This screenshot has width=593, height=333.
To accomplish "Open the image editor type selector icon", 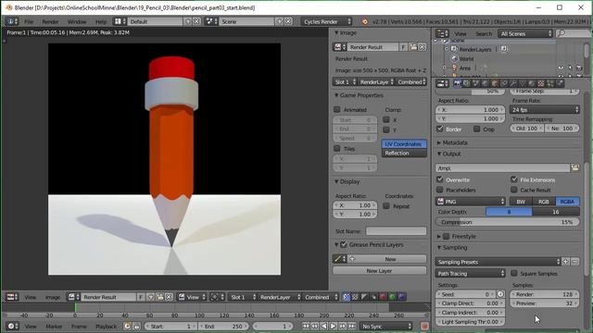I will (12, 297).
